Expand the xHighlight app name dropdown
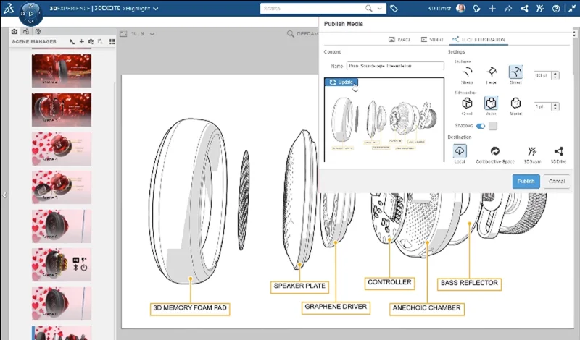The image size is (580, 340). (x=155, y=9)
